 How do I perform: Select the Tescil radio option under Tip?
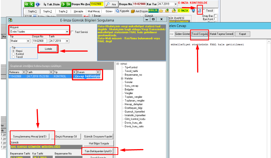pos(13,57)
